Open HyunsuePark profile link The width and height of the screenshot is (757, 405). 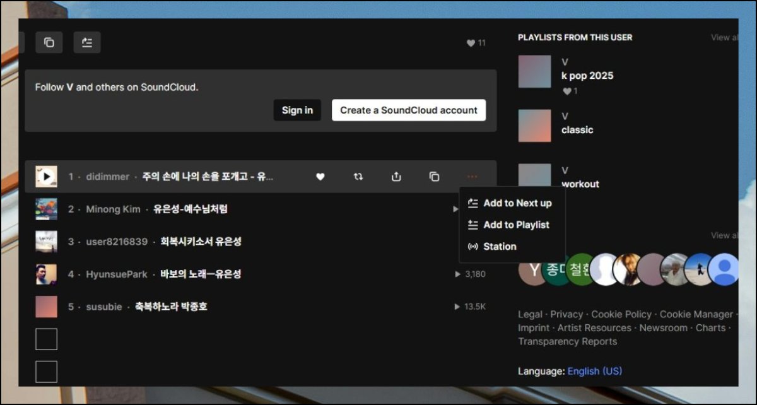click(117, 274)
